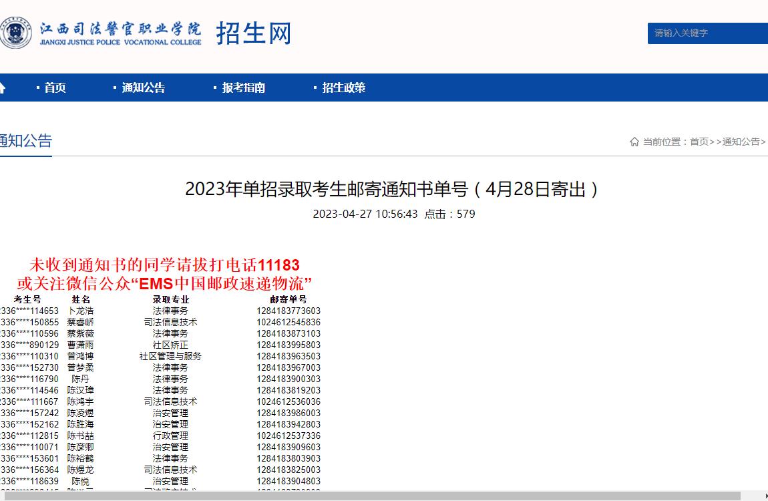Select the name 陈鸿宇
Screen dimensions: 768x501
(81, 401)
